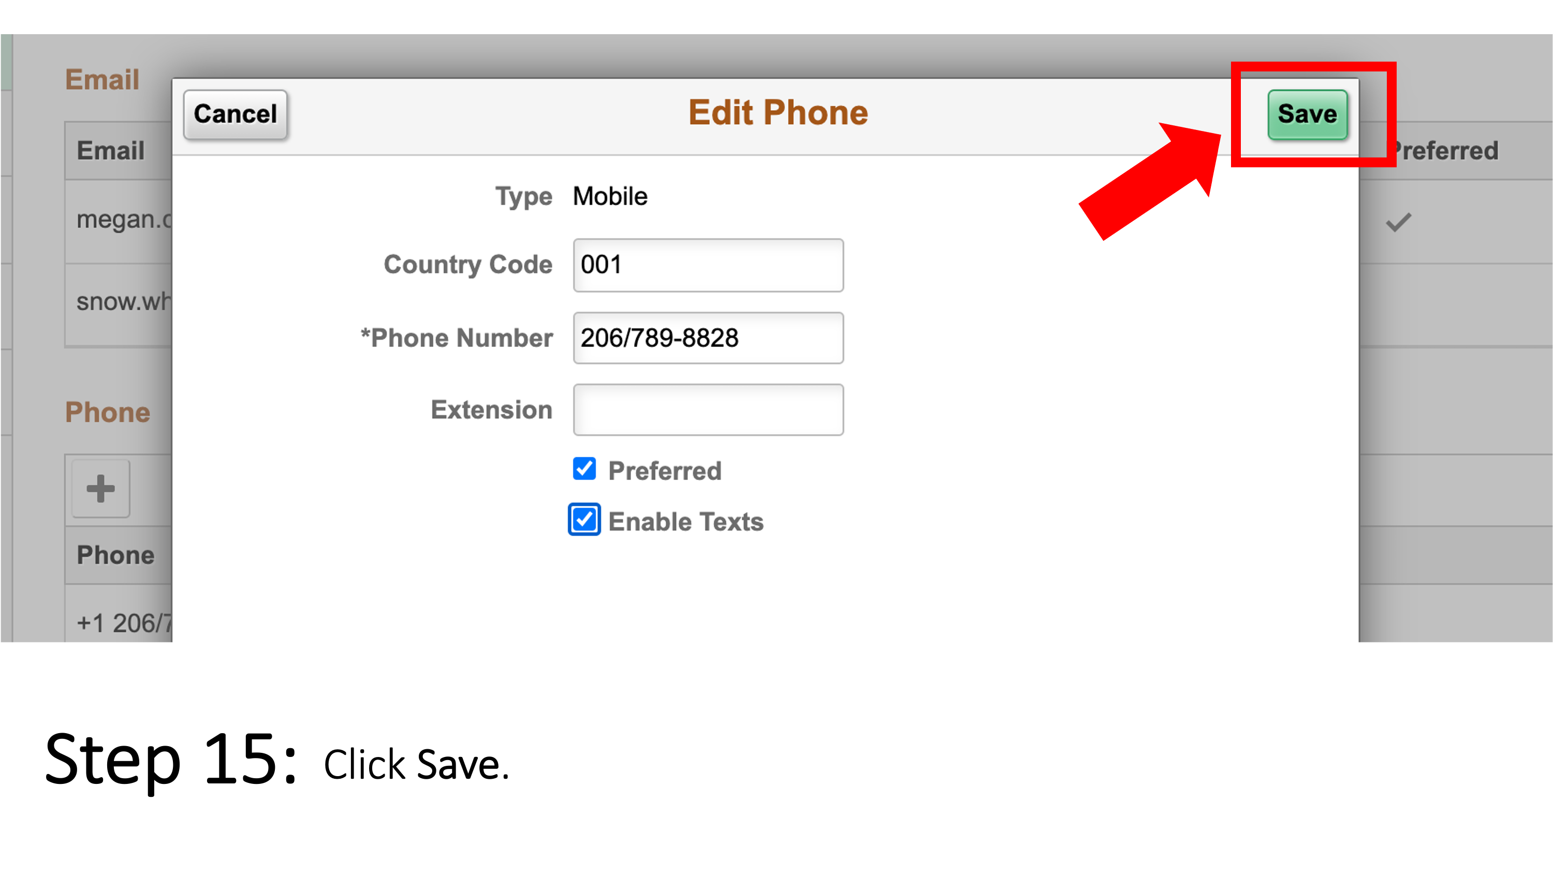1553x874 pixels.
Task: Disable the Enable Texts checkbox
Action: [583, 521]
